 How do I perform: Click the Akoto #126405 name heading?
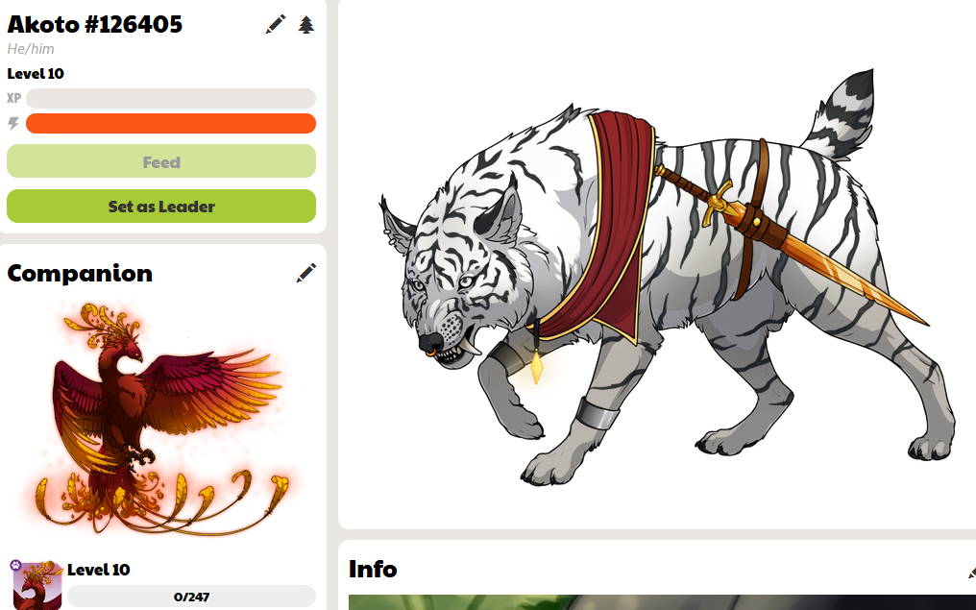(x=94, y=24)
